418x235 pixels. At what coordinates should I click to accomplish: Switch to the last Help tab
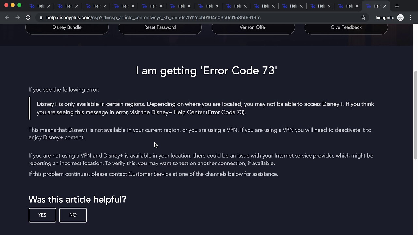(376, 6)
